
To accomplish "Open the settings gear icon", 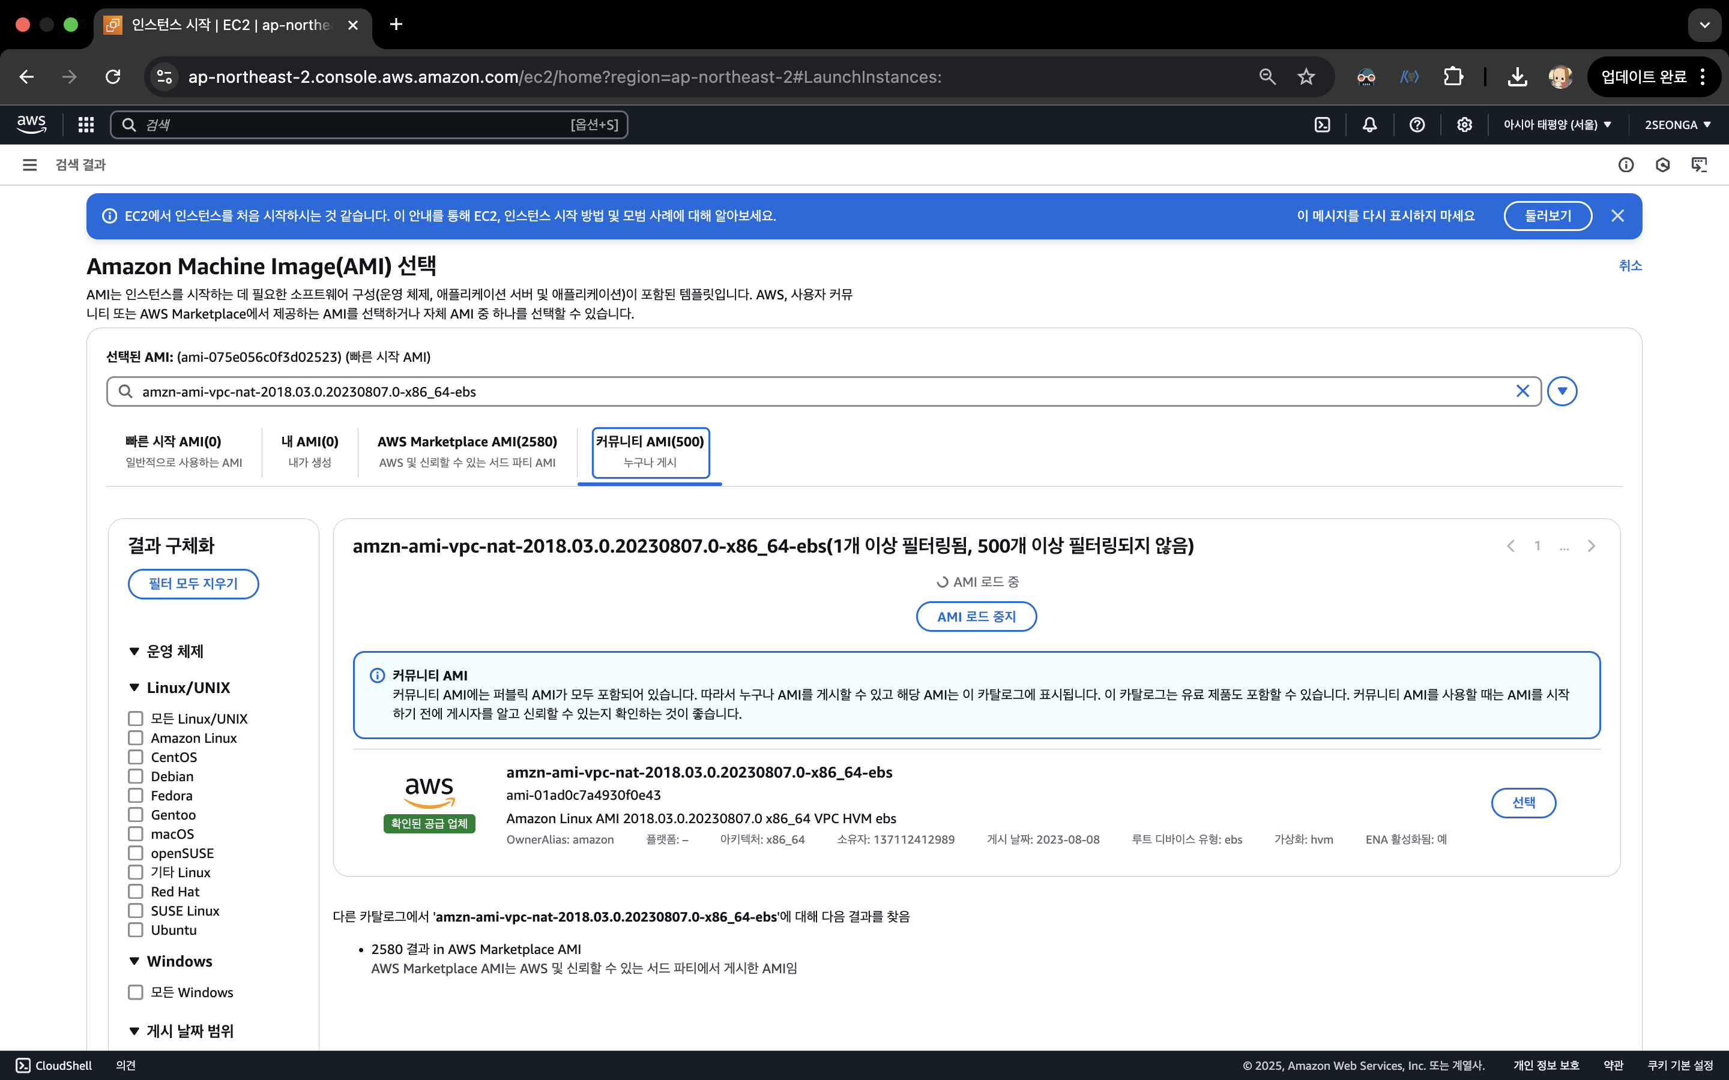I will pyautogui.click(x=1464, y=124).
